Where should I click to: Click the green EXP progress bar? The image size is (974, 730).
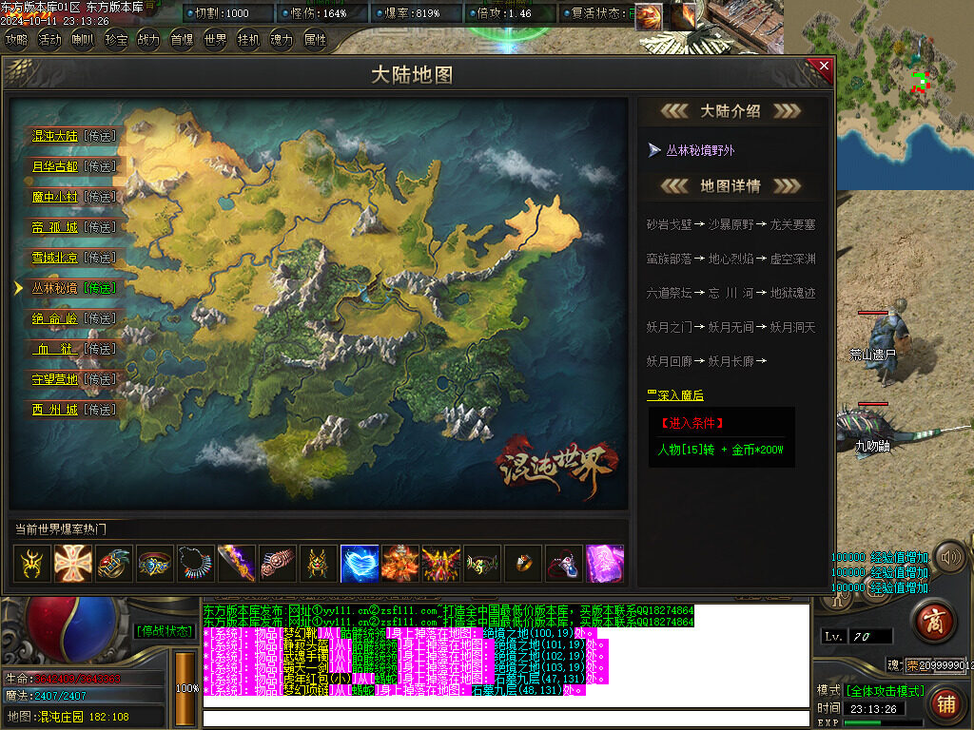[x=884, y=722]
